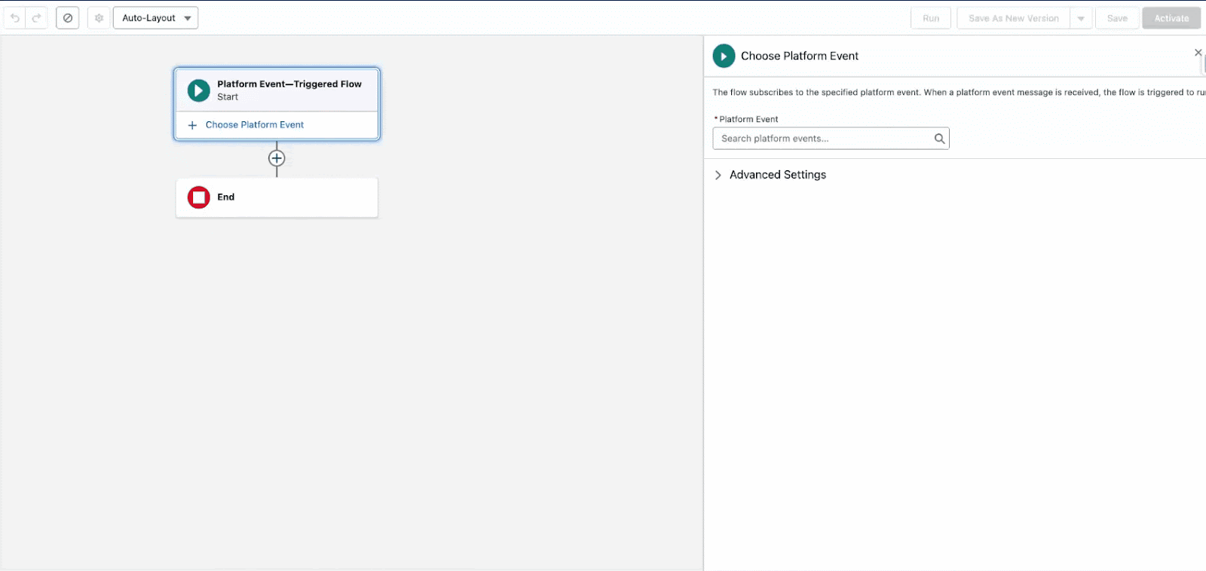Click the Choose Platform Event link

click(255, 125)
